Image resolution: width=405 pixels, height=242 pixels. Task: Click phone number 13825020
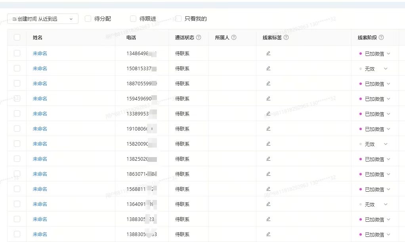(x=141, y=159)
